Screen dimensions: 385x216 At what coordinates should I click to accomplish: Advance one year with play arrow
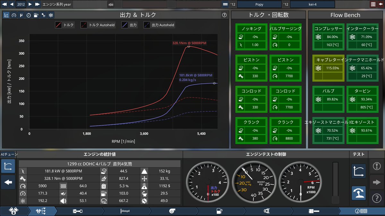[x=30, y=4]
